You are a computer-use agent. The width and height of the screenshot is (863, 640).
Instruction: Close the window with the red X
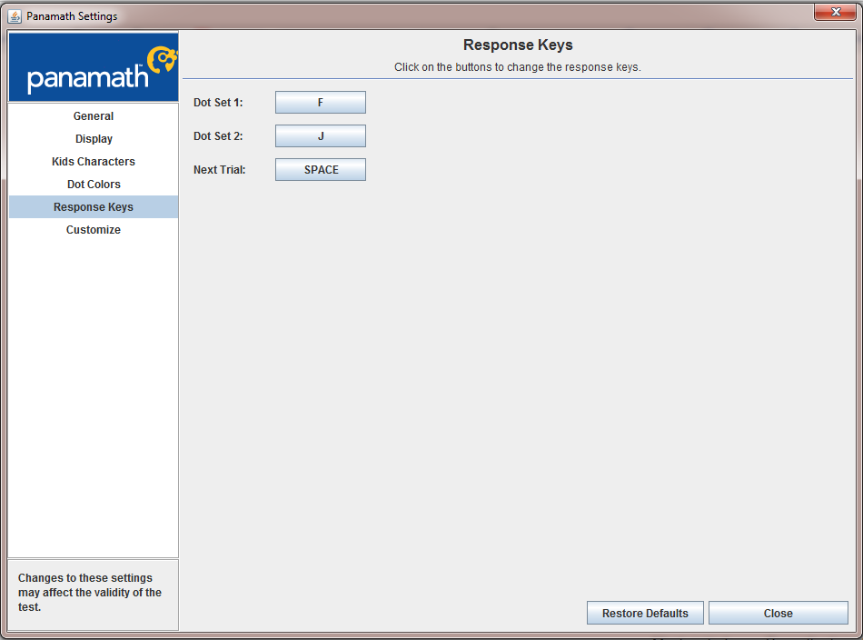tap(835, 12)
